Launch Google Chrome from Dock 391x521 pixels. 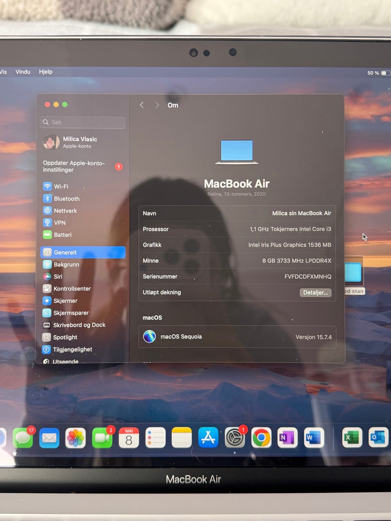261,438
